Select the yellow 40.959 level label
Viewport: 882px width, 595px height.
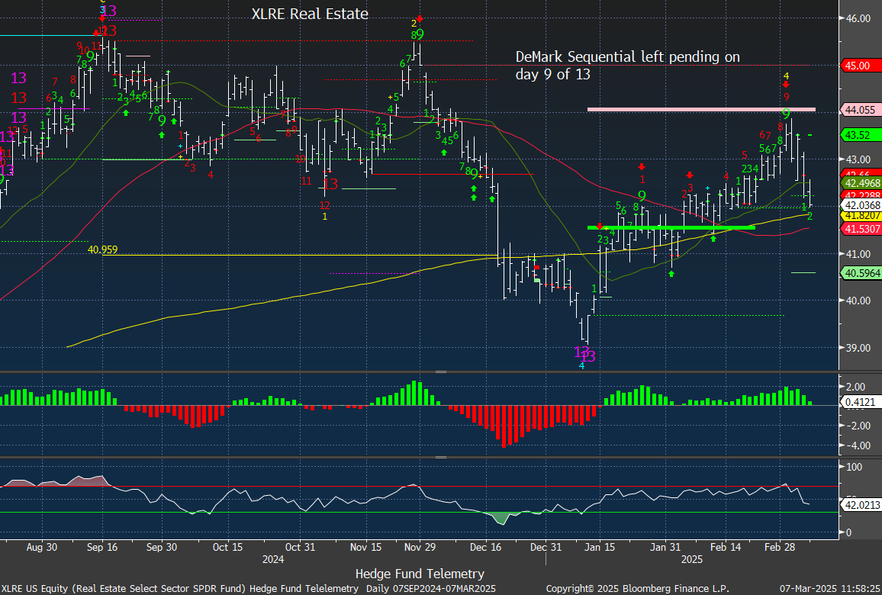tap(102, 249)
